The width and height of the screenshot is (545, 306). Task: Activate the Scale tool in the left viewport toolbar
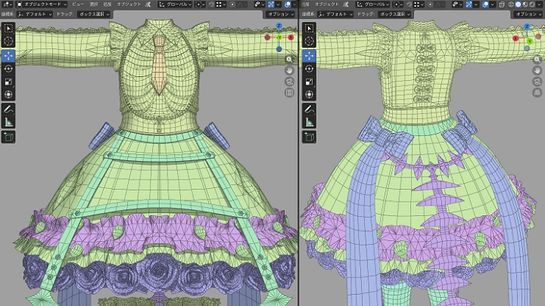coord(8,82)
